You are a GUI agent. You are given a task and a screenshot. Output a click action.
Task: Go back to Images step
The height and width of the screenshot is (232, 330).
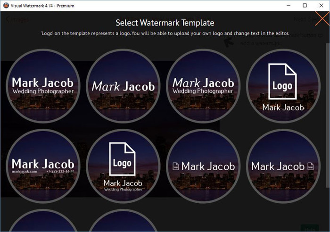pos(16,19)
